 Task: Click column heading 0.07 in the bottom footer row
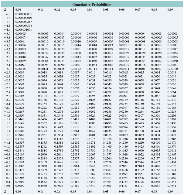click(x=138, y=192)
